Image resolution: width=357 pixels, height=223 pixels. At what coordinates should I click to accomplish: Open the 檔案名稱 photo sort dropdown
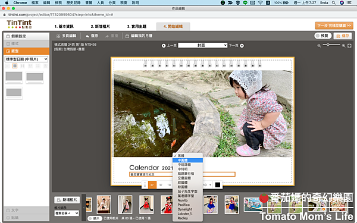click(x=67, y=213)
